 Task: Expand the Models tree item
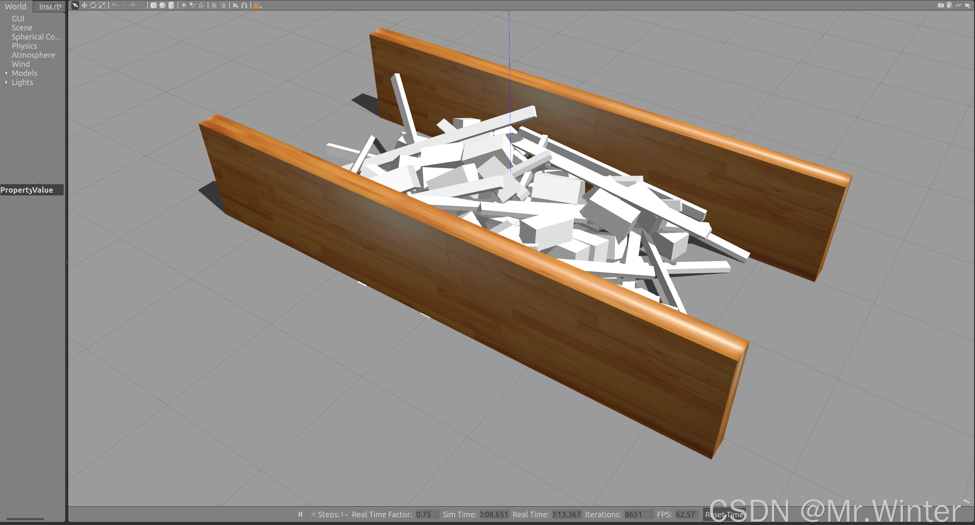[6, 73]
